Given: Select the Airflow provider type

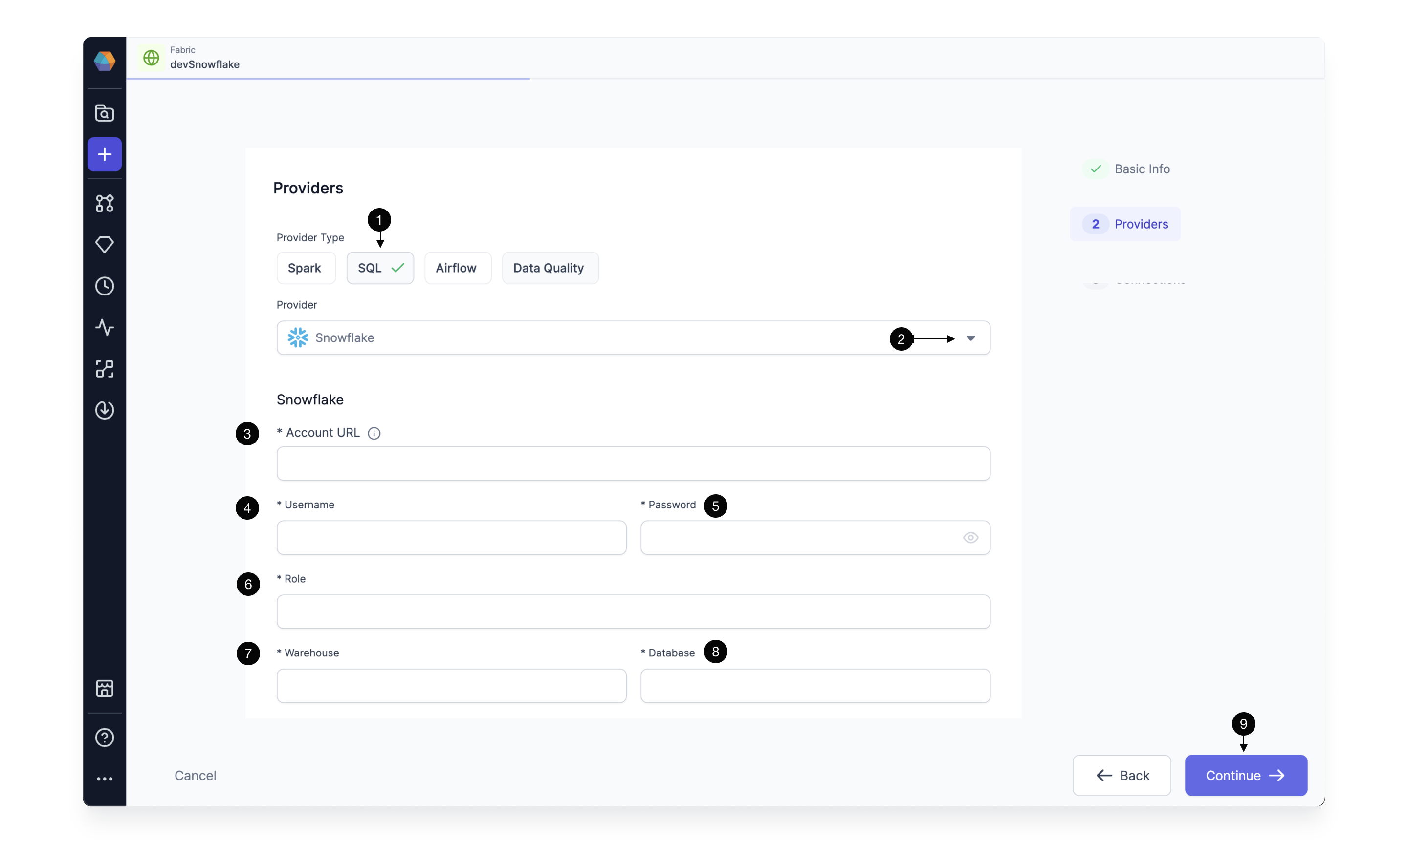Looking at the screenshot, I should pos(457,268).
